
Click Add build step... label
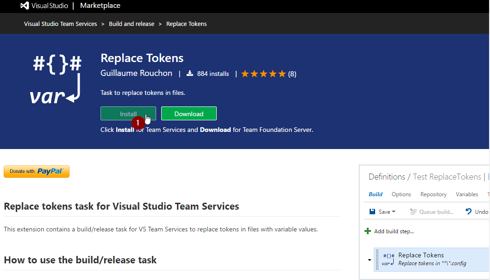click(x=394, y=231)
